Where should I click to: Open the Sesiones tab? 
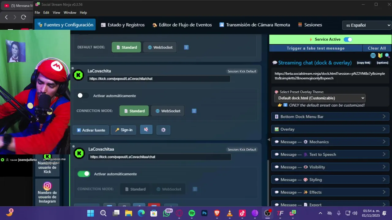pyautogui.click(x=310, y=25)
